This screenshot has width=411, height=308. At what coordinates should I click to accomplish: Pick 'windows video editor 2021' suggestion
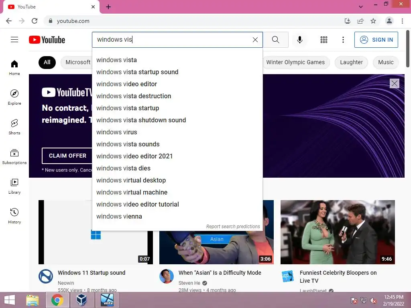click(x=177, y=156)
